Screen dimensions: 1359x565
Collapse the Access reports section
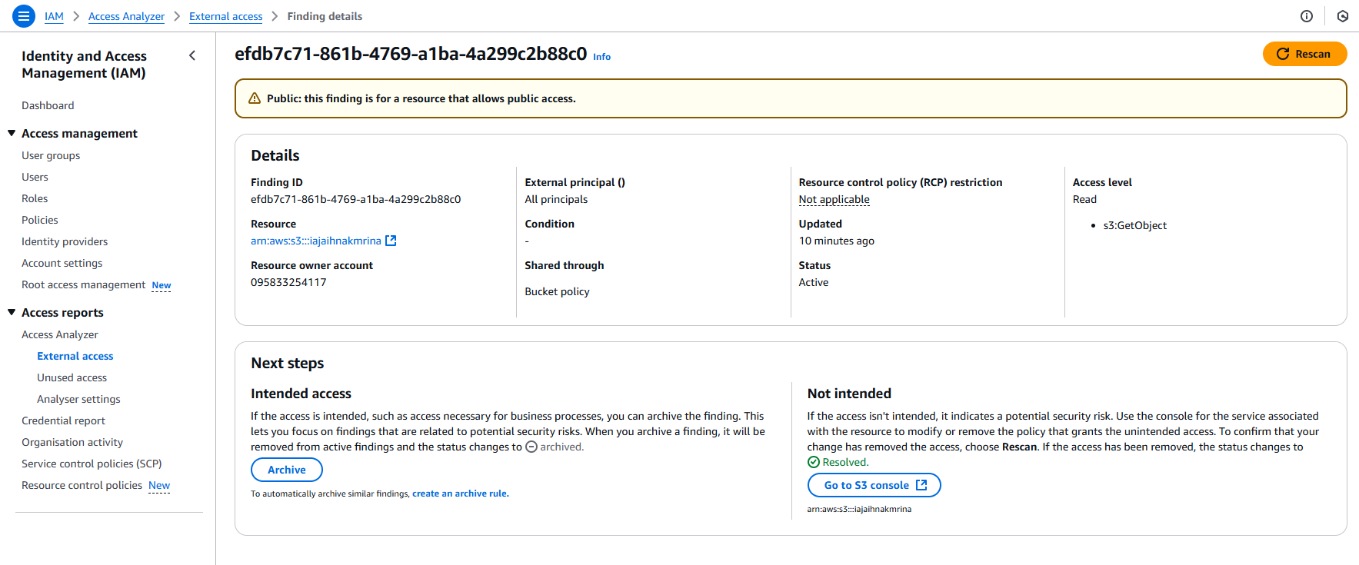(x=12, y=312)
